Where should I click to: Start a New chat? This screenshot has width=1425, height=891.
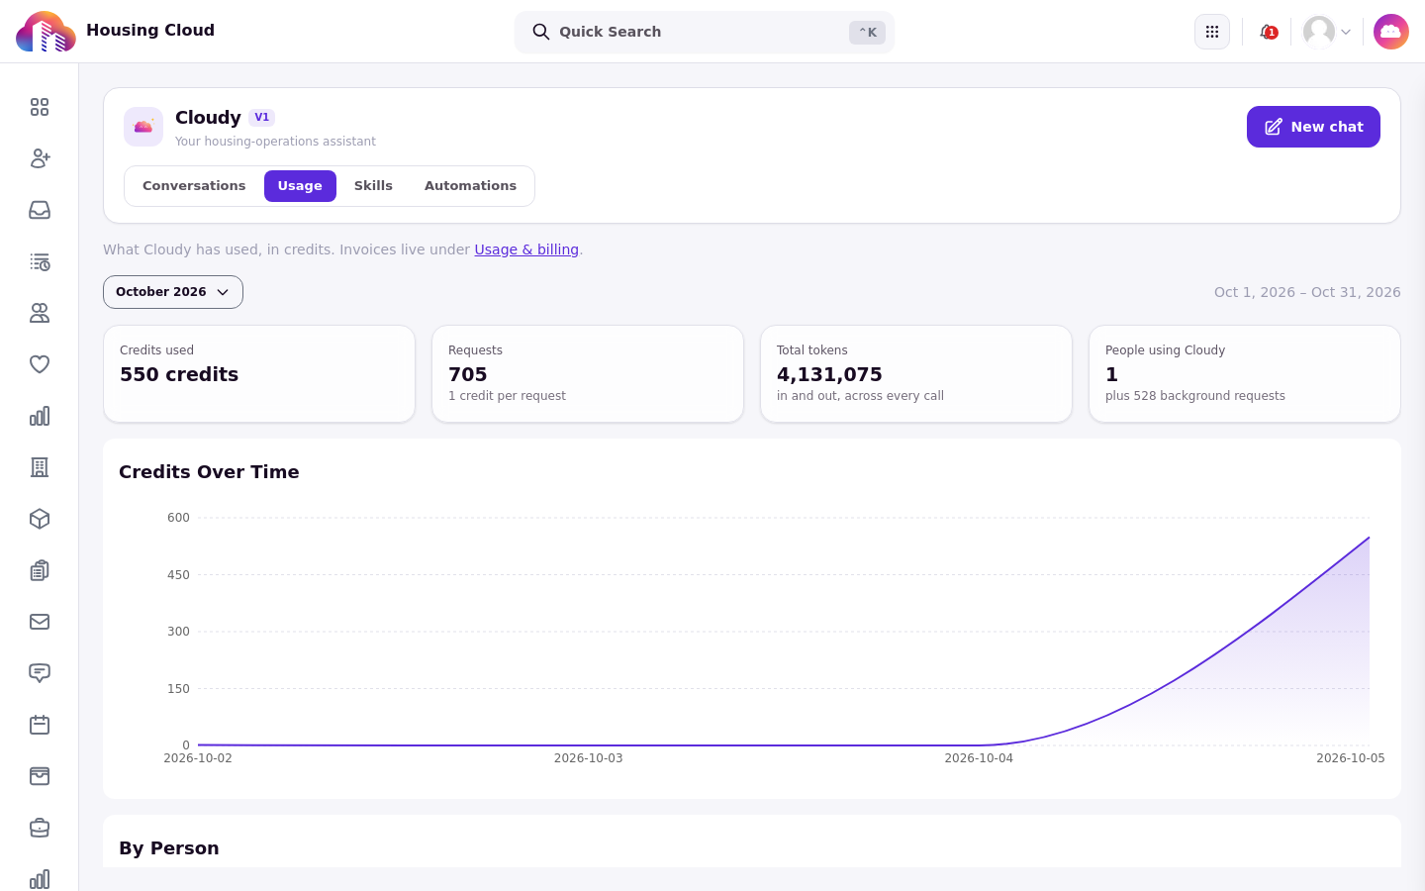pyautogui.click(x=1313, y=127)
